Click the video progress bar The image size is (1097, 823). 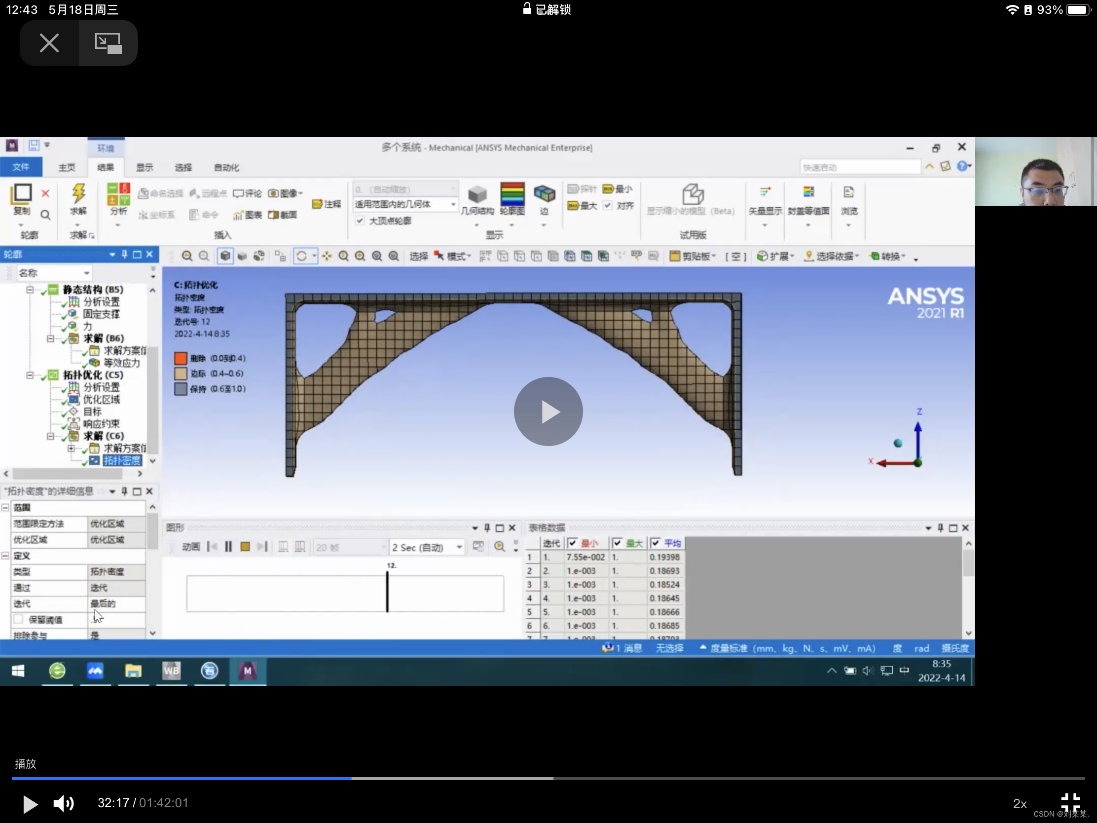tap(548, 779)
